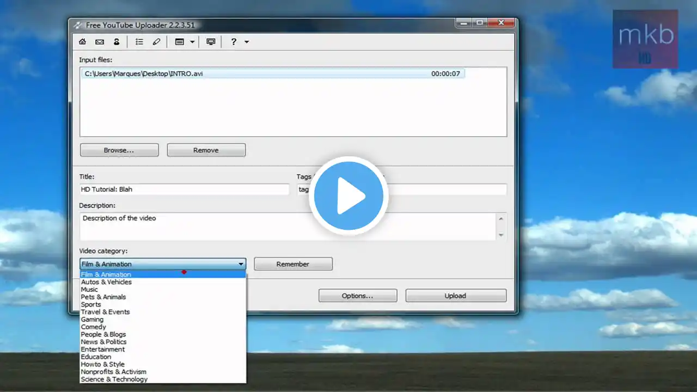
Task: Select the Howto & Style category
Action: point(103,364)
